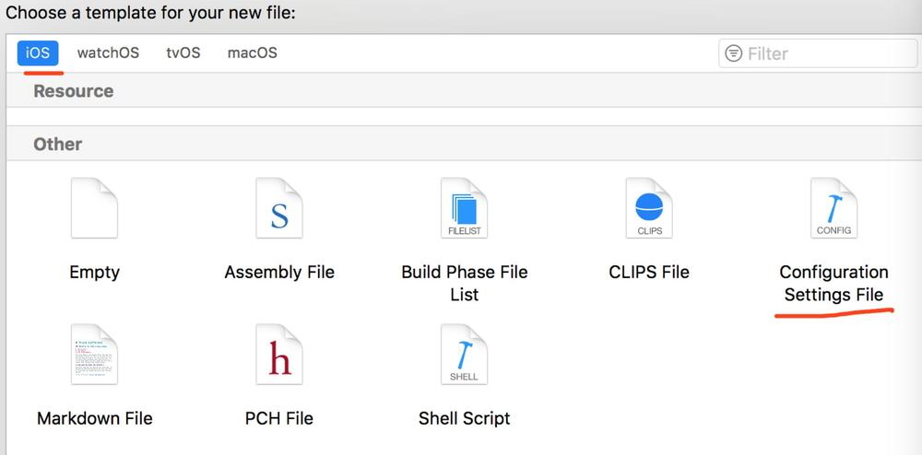922x455 pixels.
Task: Click the filter icon in search box
Action: tap(734, 53)
